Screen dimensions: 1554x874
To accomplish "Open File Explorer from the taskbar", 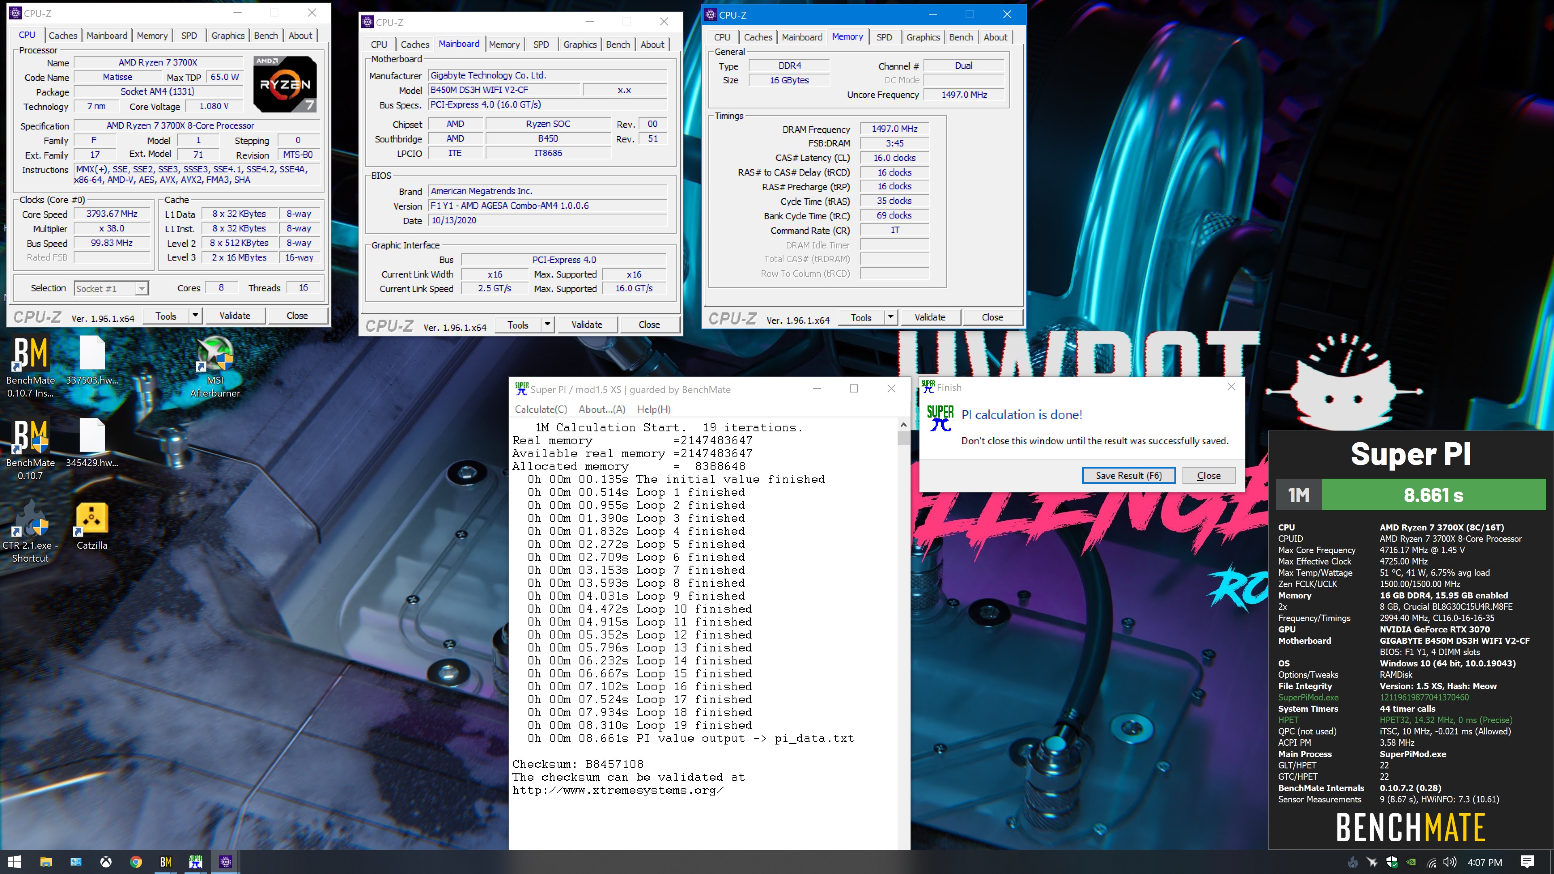I will (46, 862).
